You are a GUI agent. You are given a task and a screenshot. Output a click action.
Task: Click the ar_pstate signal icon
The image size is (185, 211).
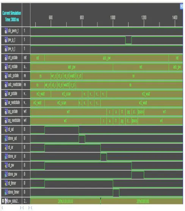coord(6,93)
